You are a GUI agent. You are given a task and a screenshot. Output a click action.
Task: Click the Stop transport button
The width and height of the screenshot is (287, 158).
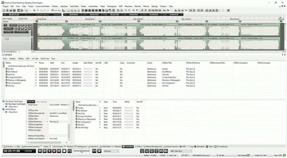click(64, 151)
